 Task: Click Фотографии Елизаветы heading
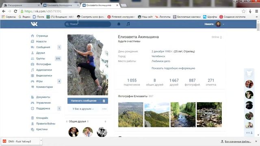click(x=133, y=96)
